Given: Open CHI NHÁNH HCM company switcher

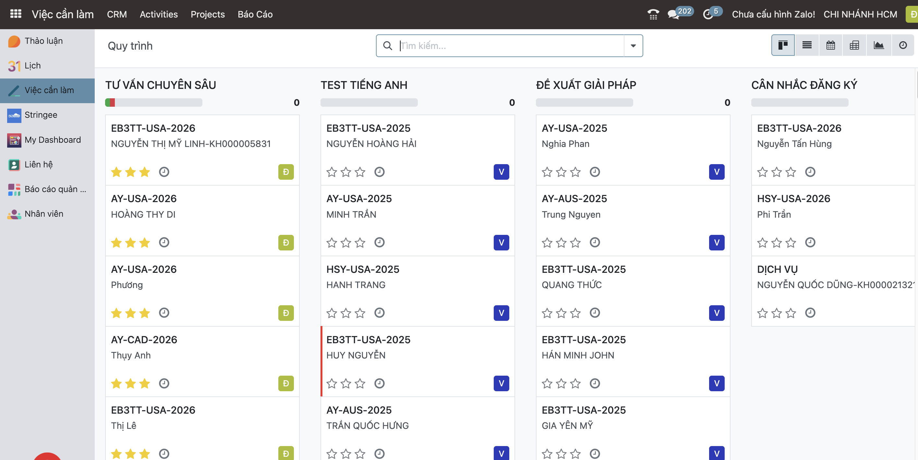Looking at the screenshot, I should [x=860, y=14].
